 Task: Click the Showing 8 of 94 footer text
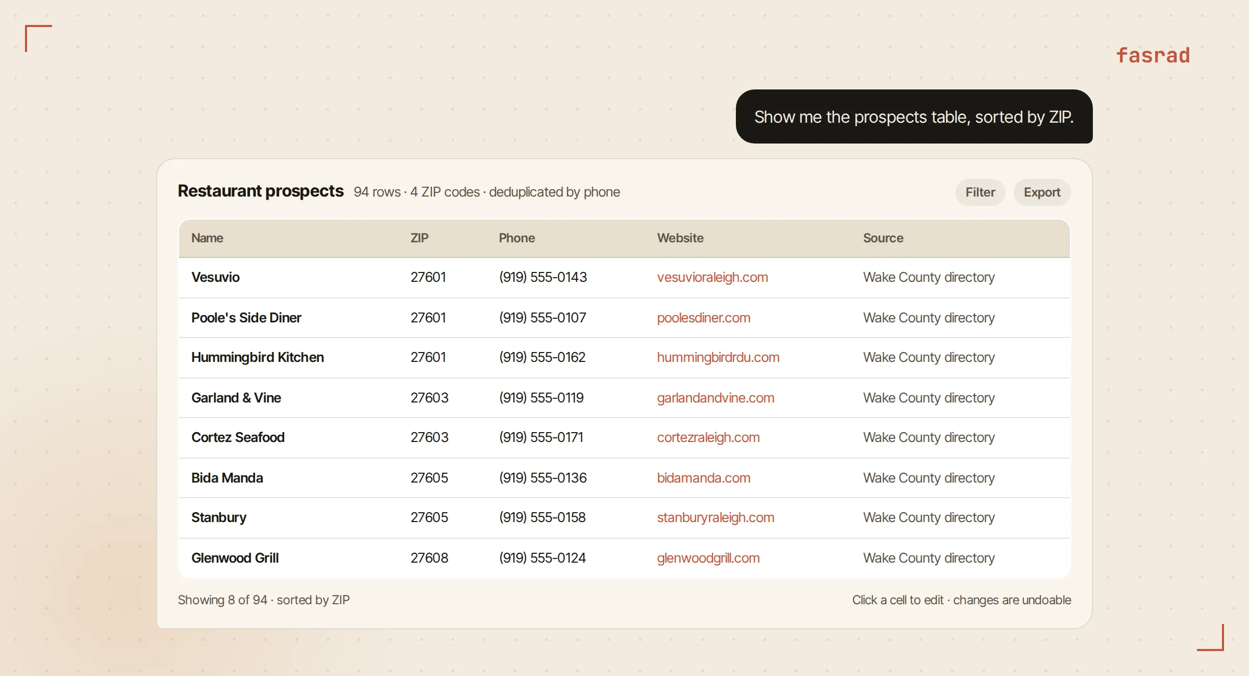(x=264, y=600)
